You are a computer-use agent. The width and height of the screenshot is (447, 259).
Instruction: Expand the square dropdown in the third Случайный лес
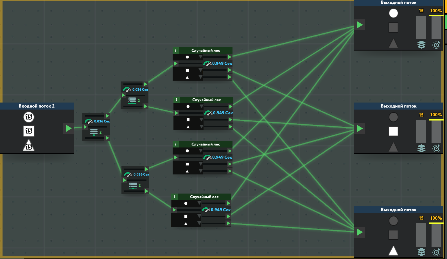[200, 164]
